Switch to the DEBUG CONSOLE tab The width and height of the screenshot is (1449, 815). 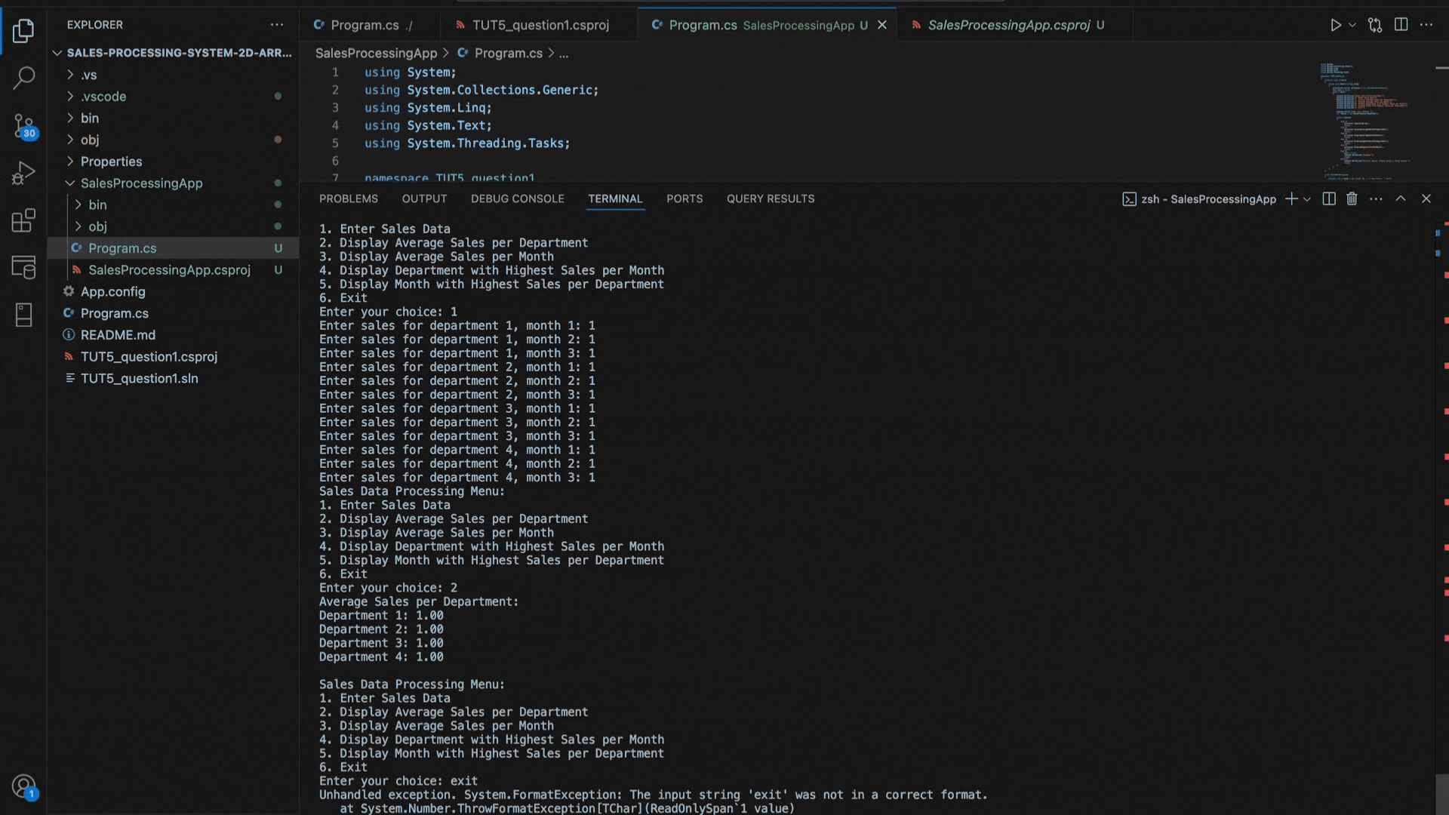click(x=517, y=198)
